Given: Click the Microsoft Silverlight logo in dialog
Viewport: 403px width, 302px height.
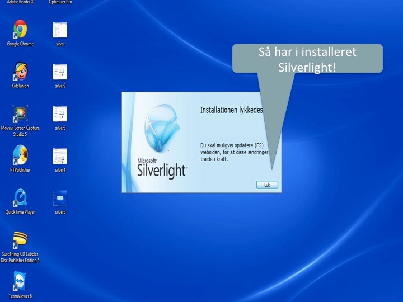Looking at the screenshot, I should [162, 141].
